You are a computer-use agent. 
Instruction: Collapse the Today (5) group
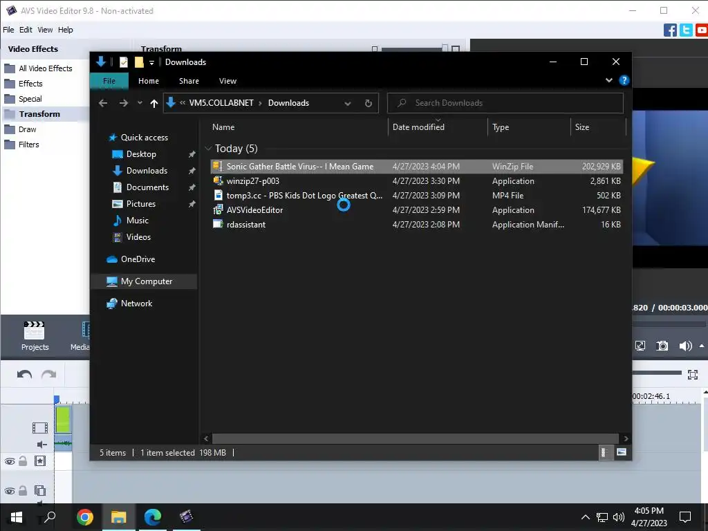coord(208,148)
